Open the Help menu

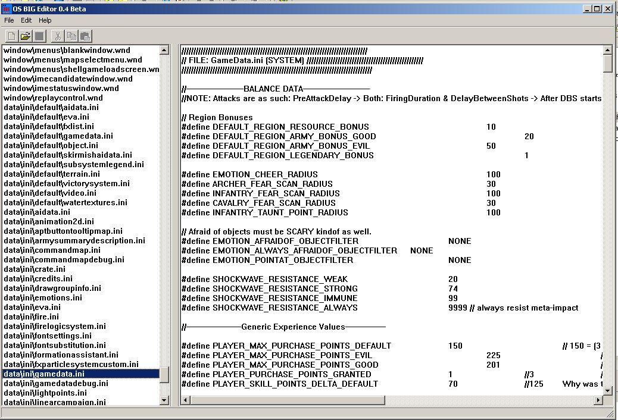point(45,20)
